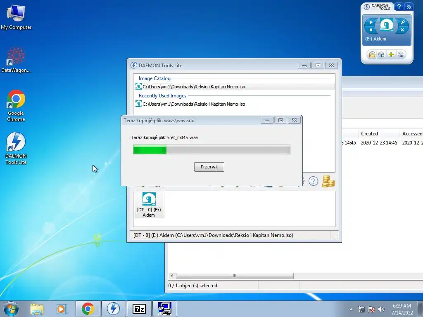Click the orange folder disc icon in gadget
Viewport: 423px width, 317px height.
pos(372,55)
